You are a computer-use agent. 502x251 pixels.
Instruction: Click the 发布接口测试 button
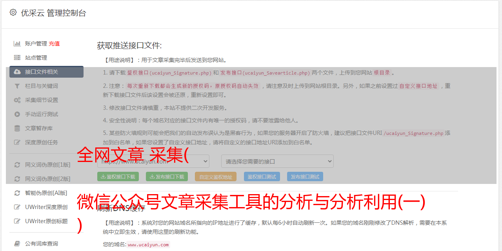point(305,176)
